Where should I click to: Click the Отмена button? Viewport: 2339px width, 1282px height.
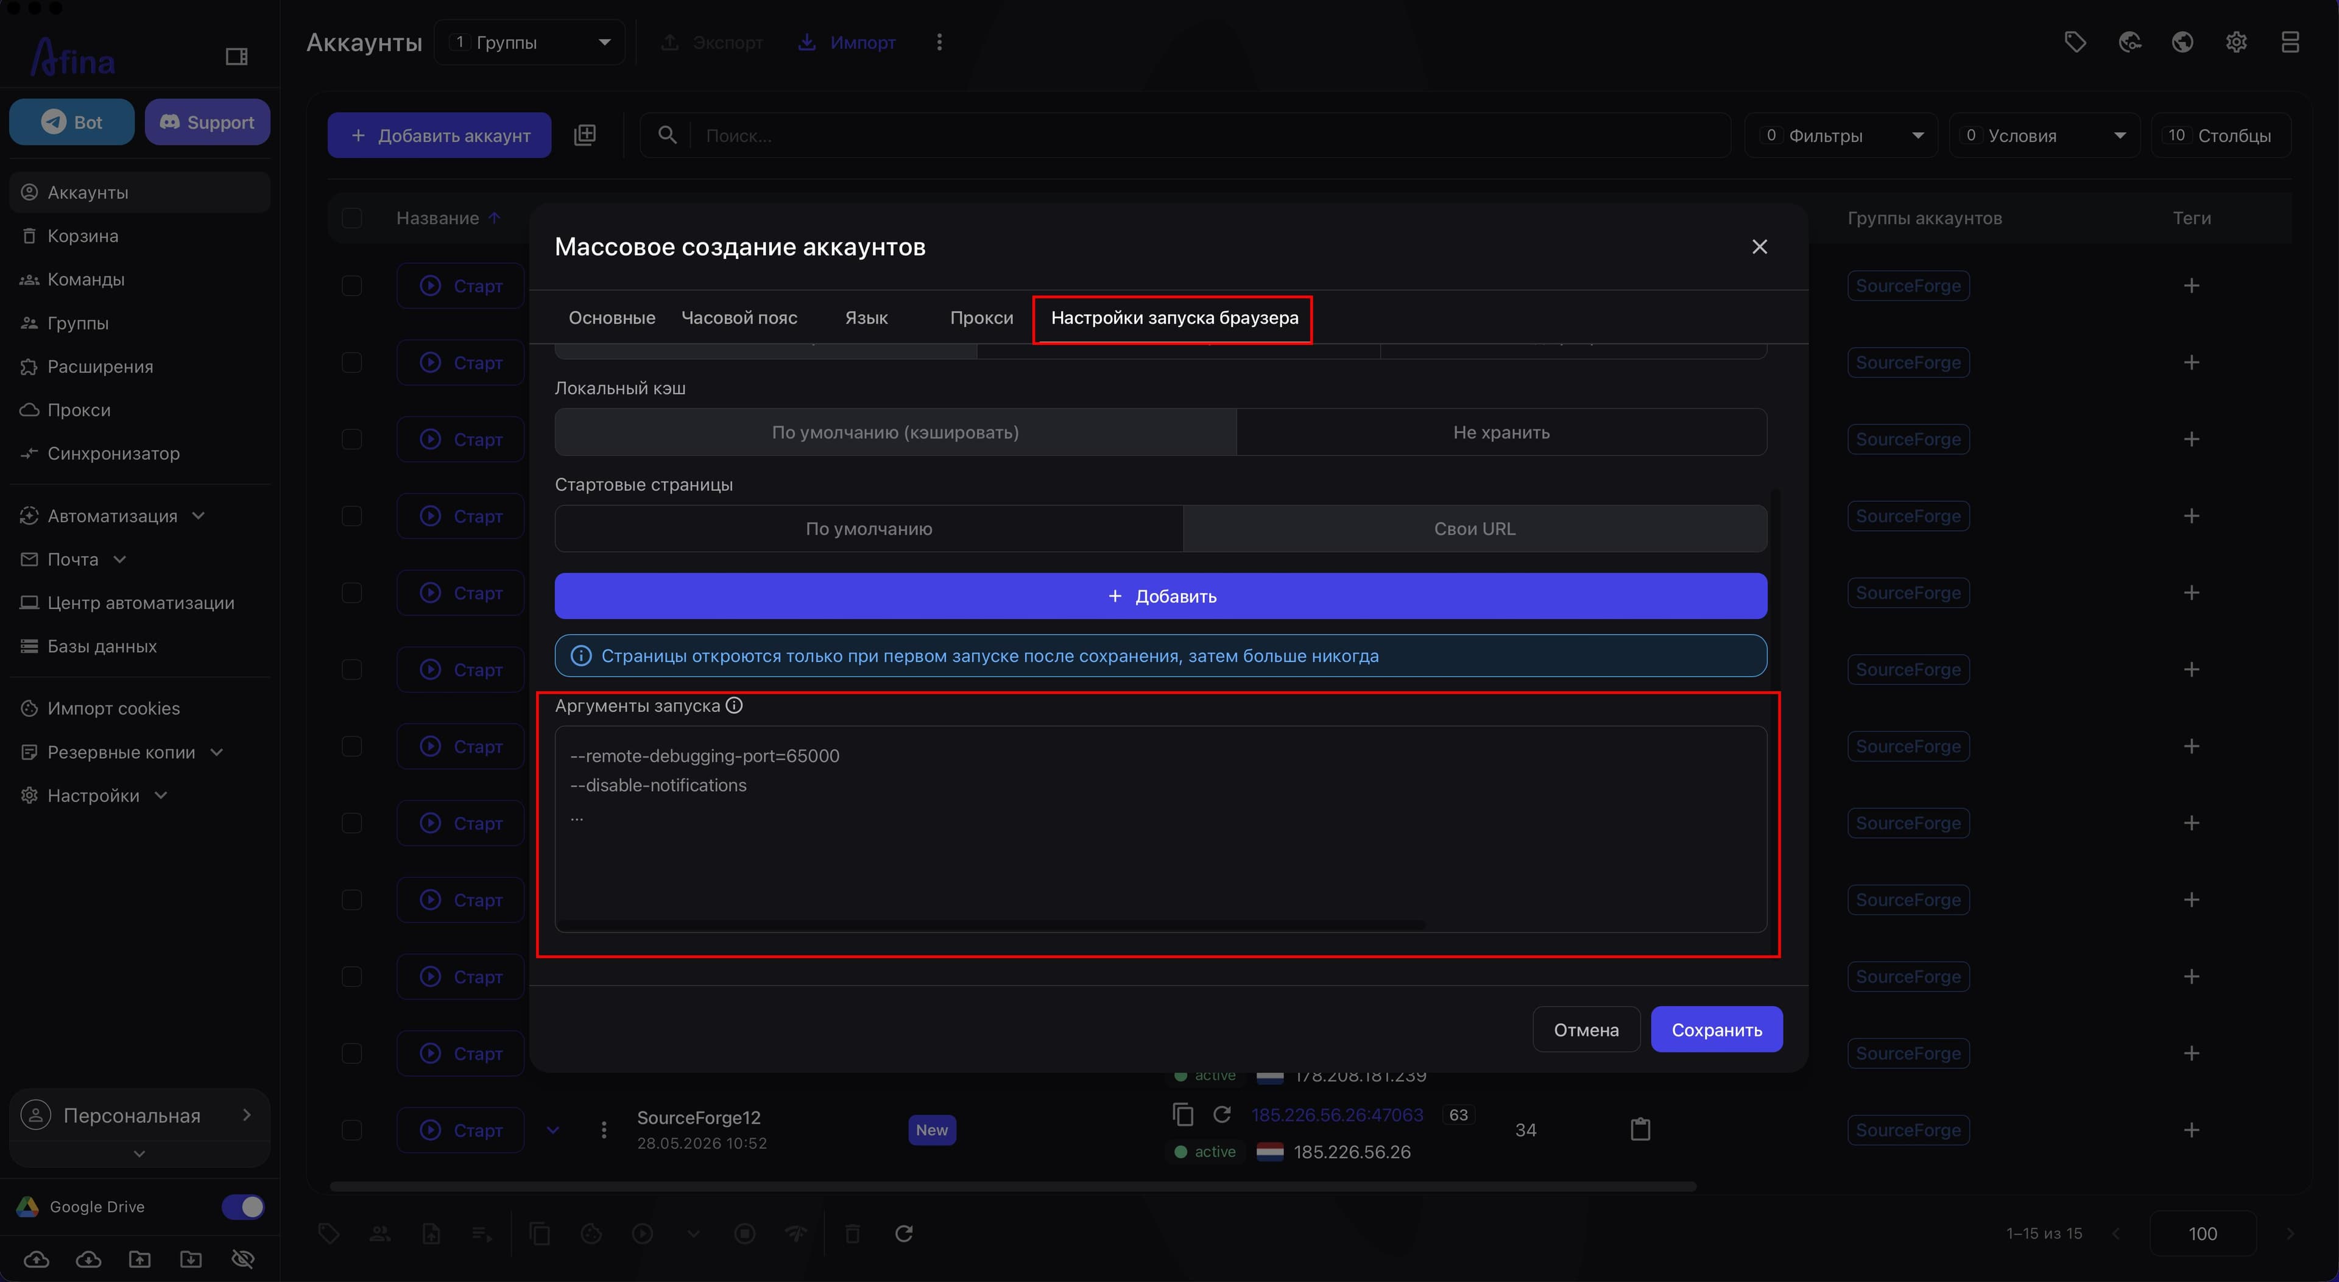coord(1586,1030)
